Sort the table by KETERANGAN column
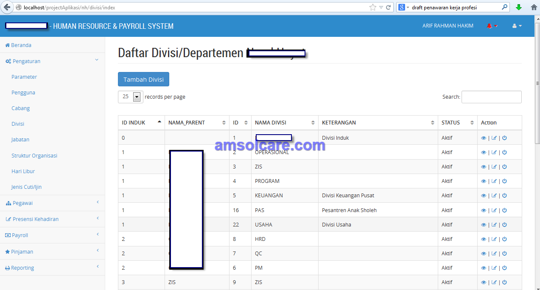 point(378,123)
